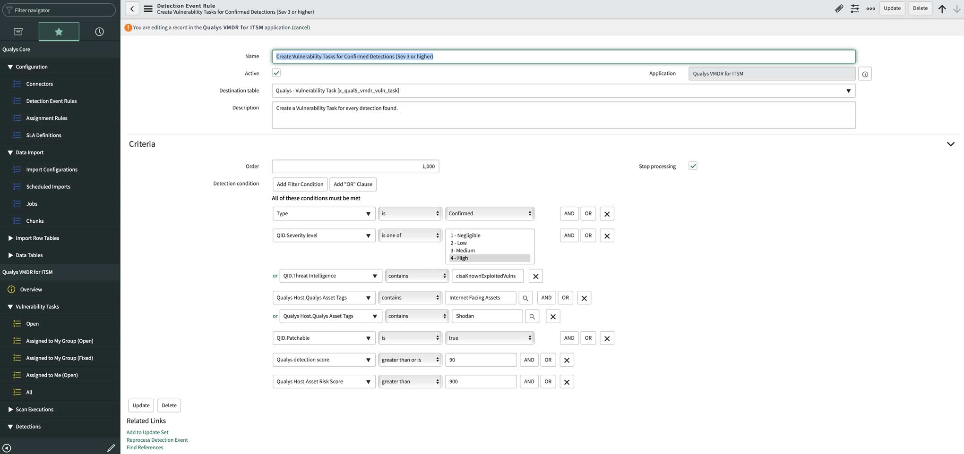
Task: Open the 'greater than or is' operator dropdown
Action: tap(410, 360)
